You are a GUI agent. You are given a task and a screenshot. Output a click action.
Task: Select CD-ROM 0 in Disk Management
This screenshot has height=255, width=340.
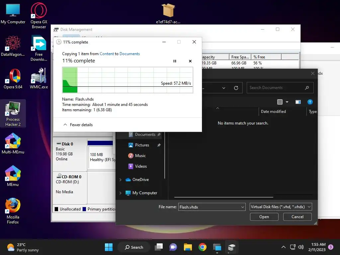coord(70,188)
